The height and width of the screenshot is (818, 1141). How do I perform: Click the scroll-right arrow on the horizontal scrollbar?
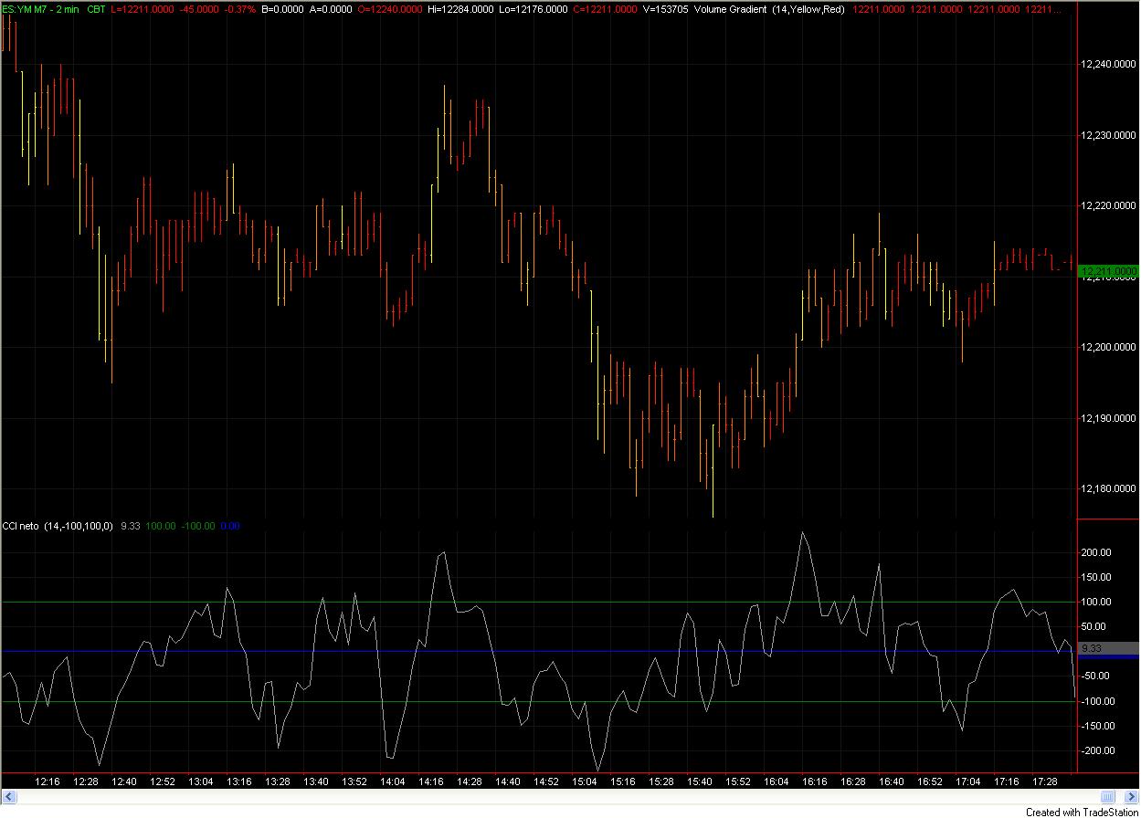1133,796
